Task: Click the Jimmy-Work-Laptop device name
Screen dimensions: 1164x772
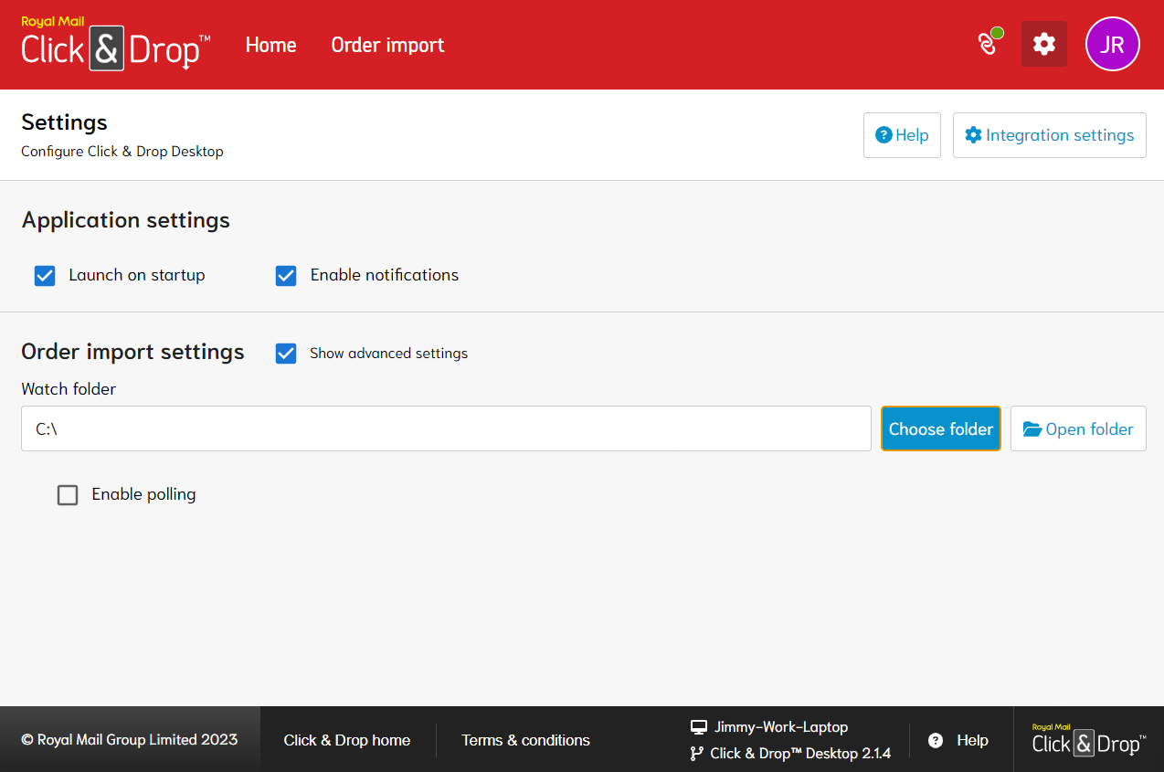Action: click(x=781, y=727)
